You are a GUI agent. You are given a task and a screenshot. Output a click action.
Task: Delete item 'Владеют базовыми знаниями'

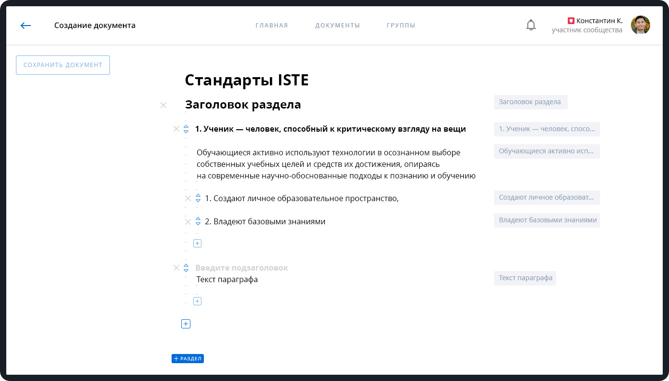(x=188, y=222)
